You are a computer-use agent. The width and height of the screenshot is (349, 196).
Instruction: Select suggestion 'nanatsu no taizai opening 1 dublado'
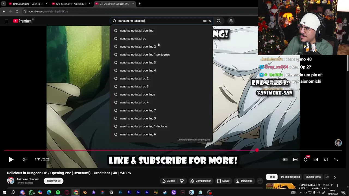click(161, 126)
